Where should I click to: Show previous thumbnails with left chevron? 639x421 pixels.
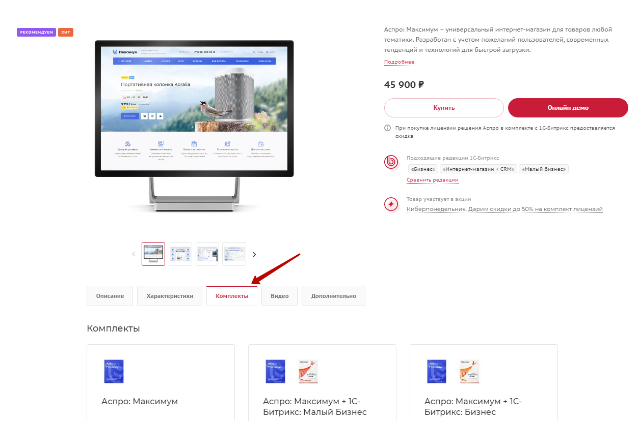[x=134, y=254]
